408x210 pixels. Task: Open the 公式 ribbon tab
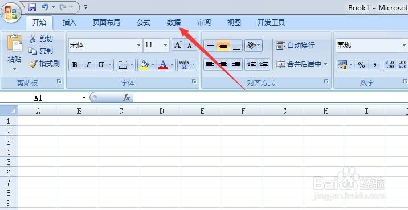(144, 23)
